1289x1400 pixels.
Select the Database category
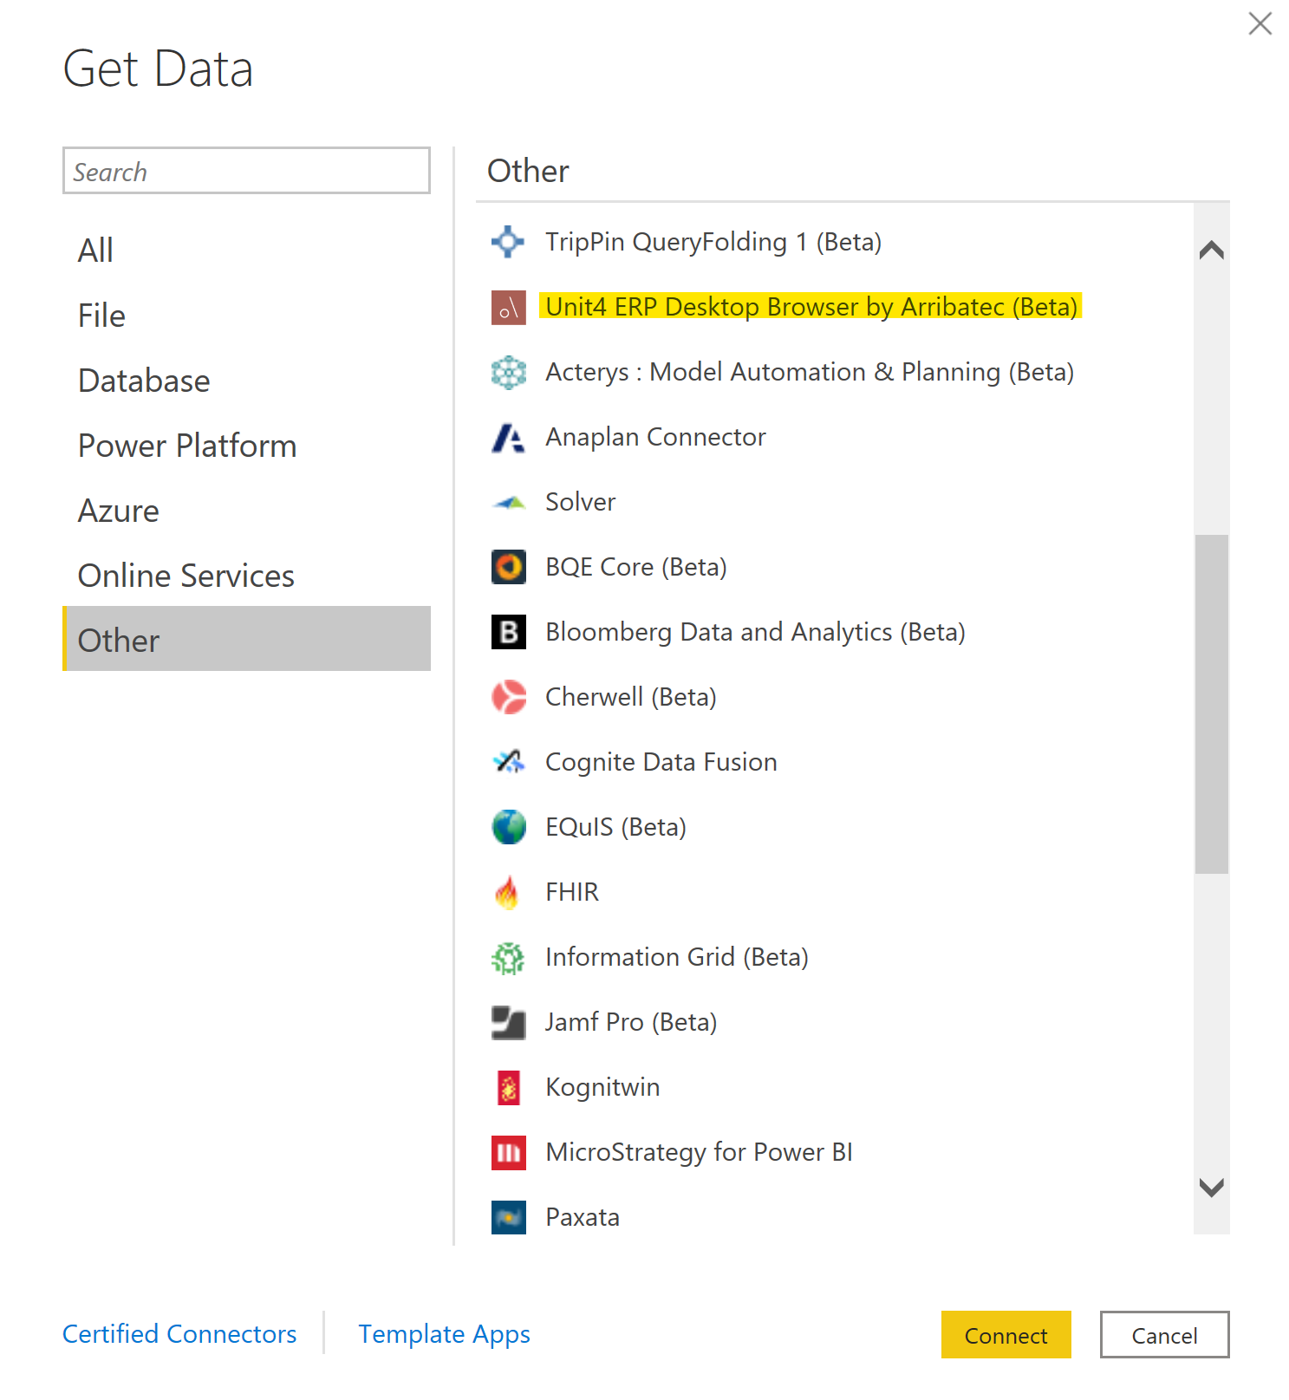point(246,381)
